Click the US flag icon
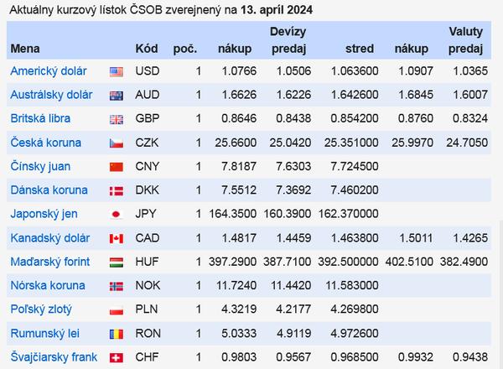This screenshot has width=503, height=369. click(117, 72)
